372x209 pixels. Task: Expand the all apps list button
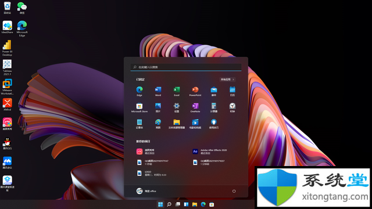pos(227,80)
